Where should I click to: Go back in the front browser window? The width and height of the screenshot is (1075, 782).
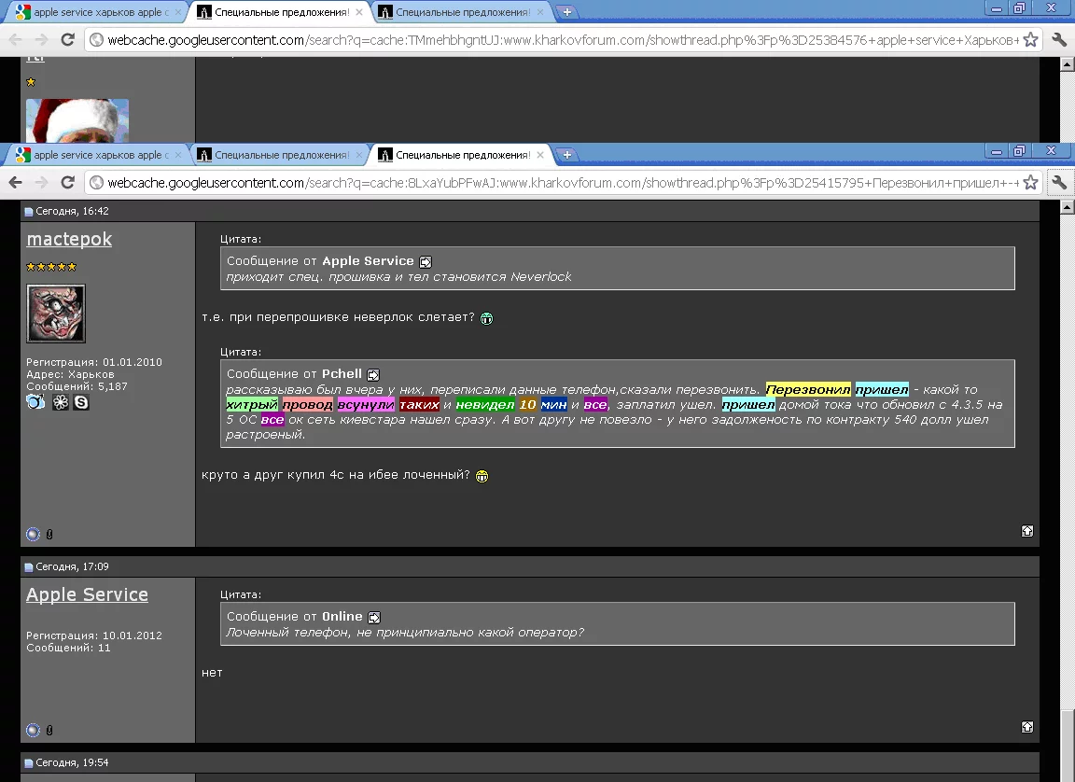[15, 182]
